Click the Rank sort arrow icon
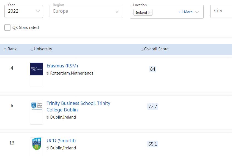 click(x=5, y=49)
